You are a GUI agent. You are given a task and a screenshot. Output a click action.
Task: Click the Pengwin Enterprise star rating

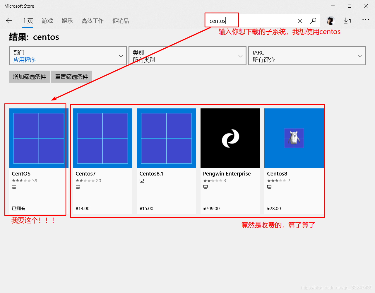point(213,180)
